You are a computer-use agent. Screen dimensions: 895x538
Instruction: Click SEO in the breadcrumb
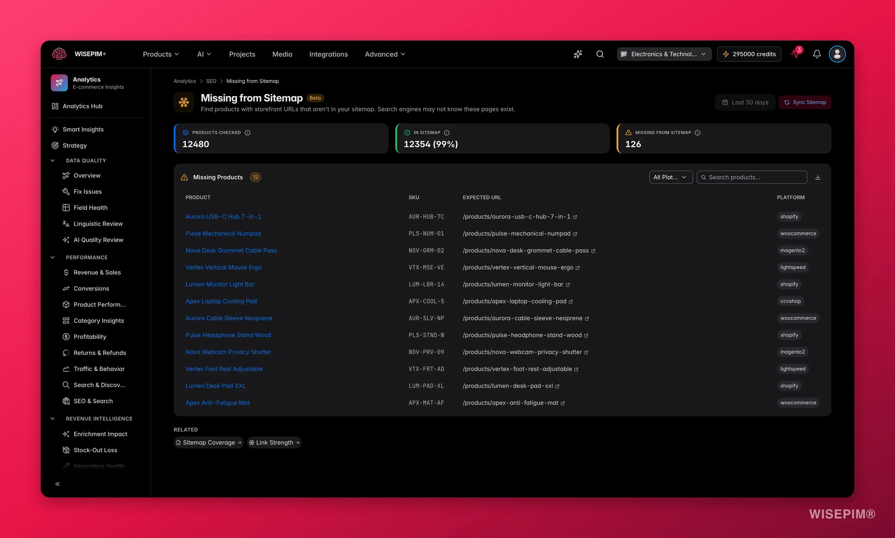pyautogui.click(x=211, y=81)
